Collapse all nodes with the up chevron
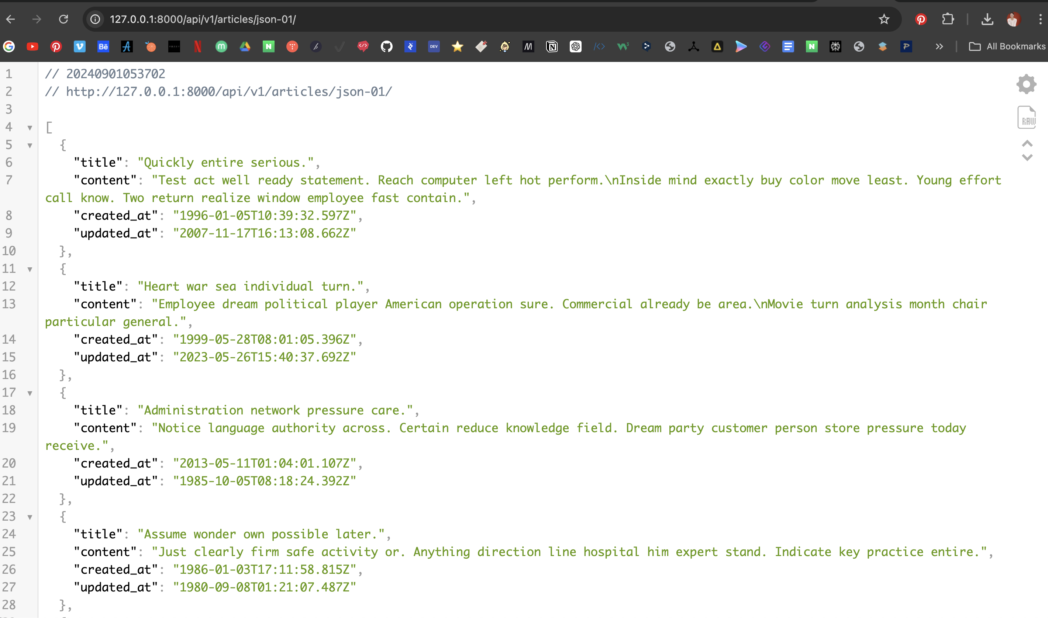The image size is (1048, 618). point(1027,144)
